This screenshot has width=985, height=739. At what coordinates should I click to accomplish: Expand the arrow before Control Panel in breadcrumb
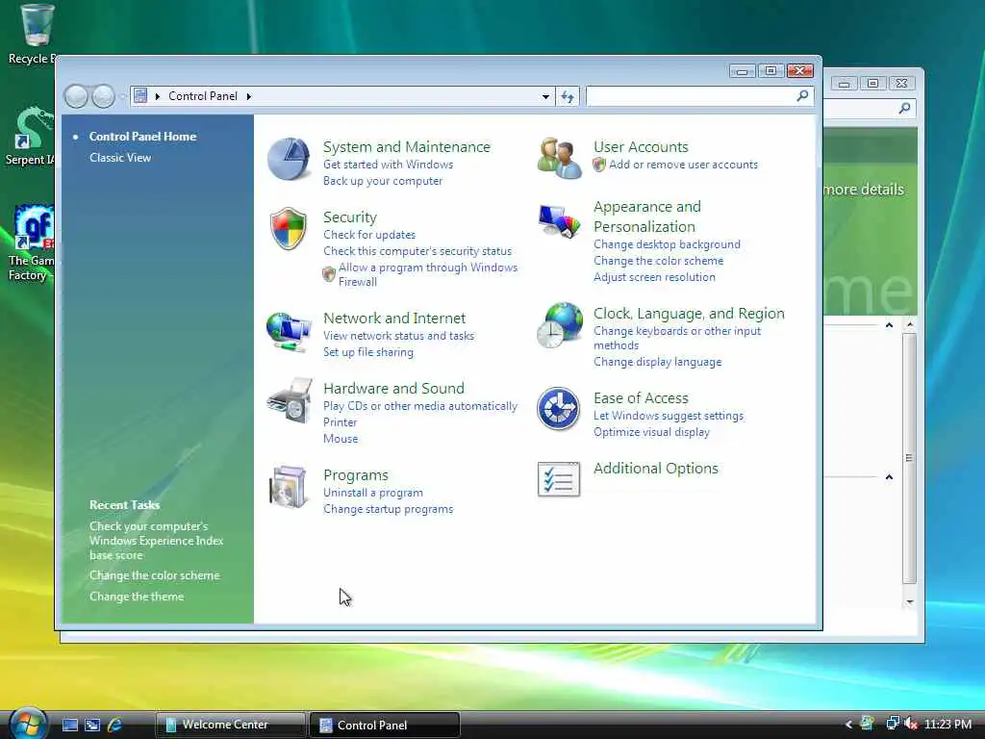[x=157, y=96]
